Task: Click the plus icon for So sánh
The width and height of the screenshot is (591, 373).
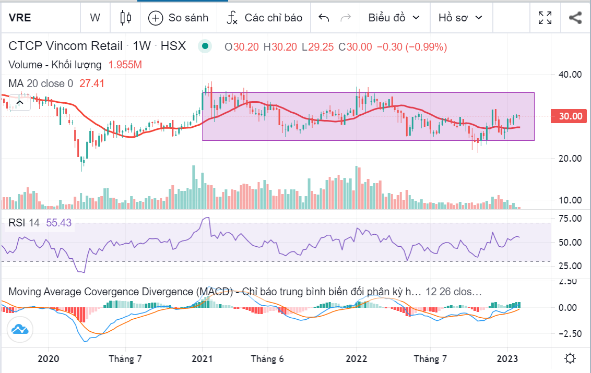Action: point(156,18)
